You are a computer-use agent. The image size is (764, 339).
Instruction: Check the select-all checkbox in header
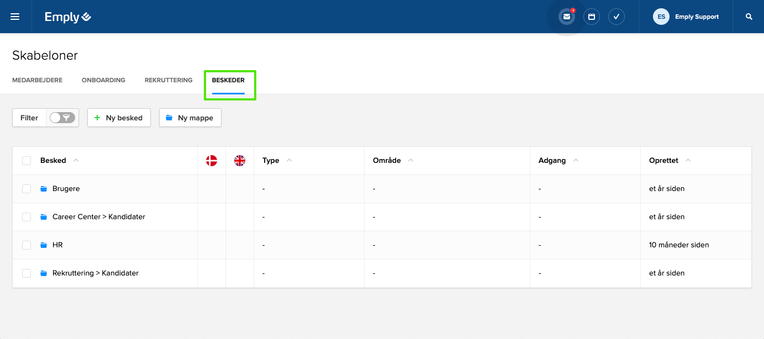coord(27,161)
